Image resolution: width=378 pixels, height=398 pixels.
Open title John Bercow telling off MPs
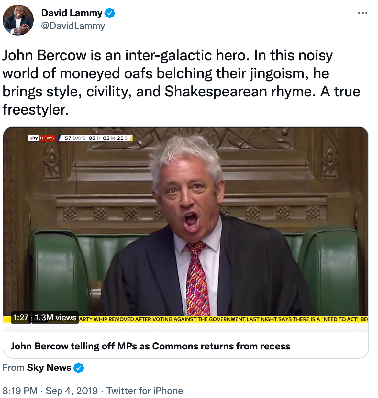tap(150, 346)
